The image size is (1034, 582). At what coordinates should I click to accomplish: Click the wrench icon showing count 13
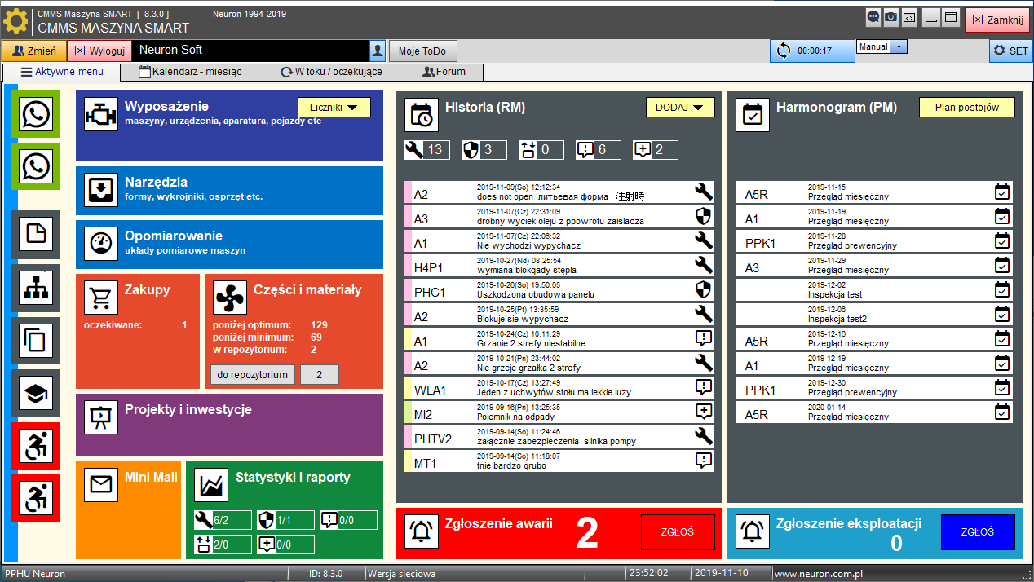pyautogui.click(x=414, y=149)
